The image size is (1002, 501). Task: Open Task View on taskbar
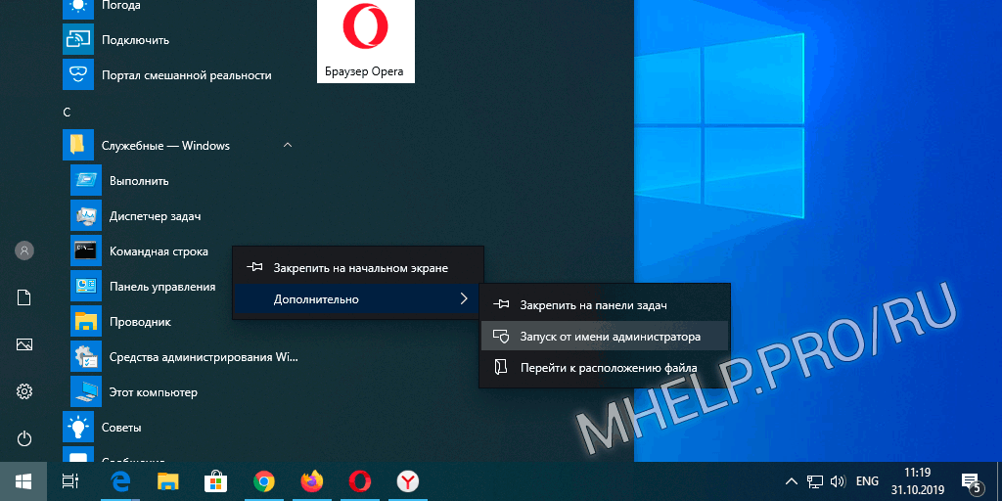(x=70, y=481)
